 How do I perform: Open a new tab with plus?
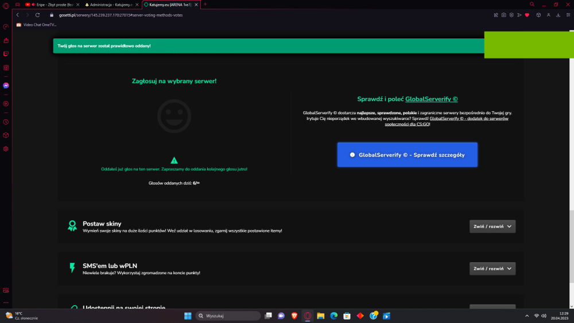(x=205, y=5)
